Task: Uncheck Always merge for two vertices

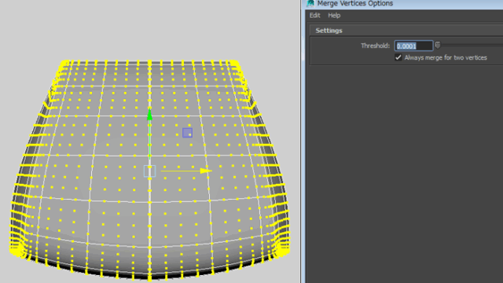Action: pos(398,57)
